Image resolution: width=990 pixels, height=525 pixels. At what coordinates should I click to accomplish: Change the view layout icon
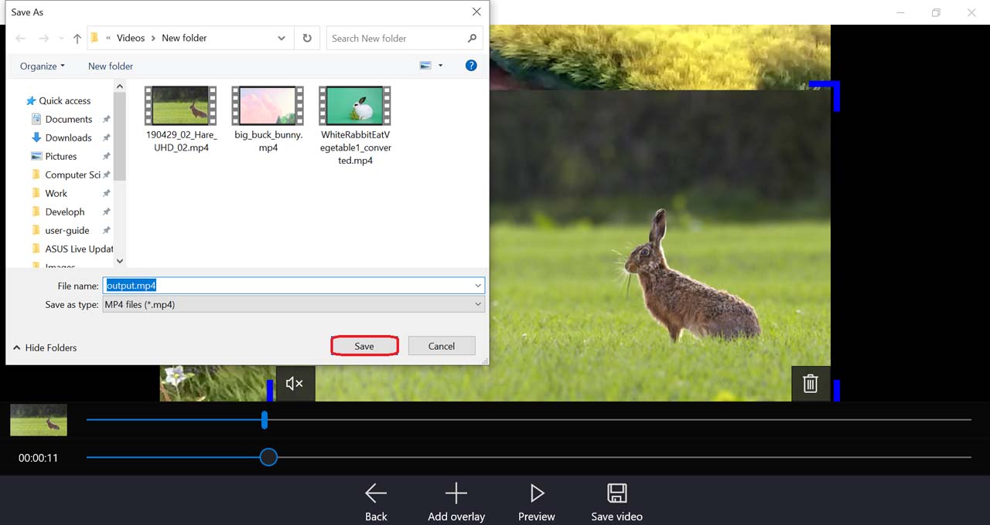pos(425,66)
